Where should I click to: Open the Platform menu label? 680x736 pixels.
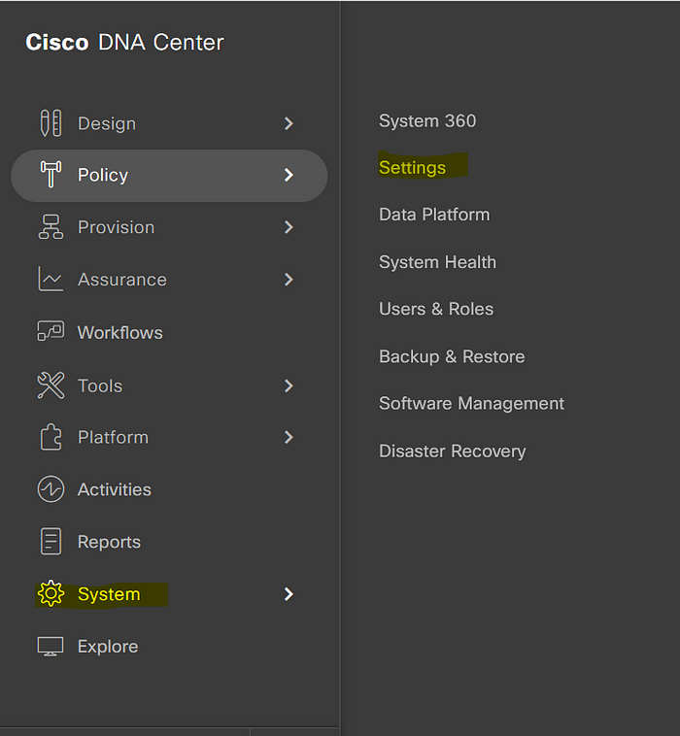[x=114, y=438]
